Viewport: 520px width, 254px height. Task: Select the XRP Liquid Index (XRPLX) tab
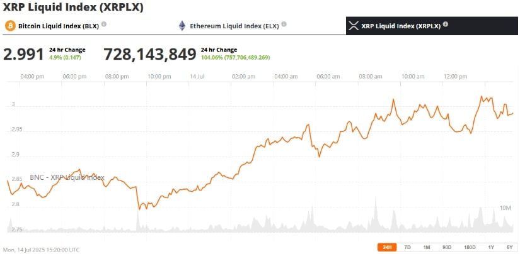point(432,26)
